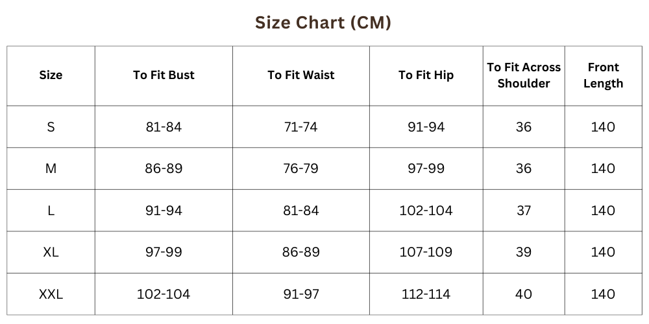This screenshot has height=324, width=649.
Task: Select the To Fit Hip header
Action: (426, 75)
